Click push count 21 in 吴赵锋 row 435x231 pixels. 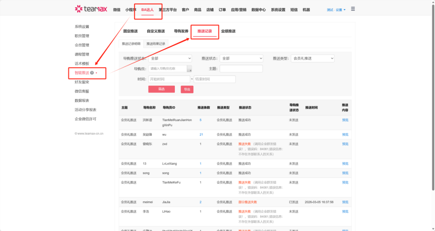(201, 135)
